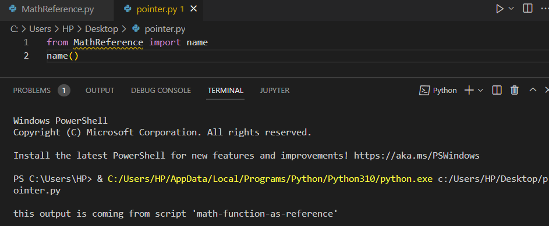The width and height of the screenshot is (549, 226).
Task: Switch to the MathReference.py editor tab
Action: click(x=56, y=9)
